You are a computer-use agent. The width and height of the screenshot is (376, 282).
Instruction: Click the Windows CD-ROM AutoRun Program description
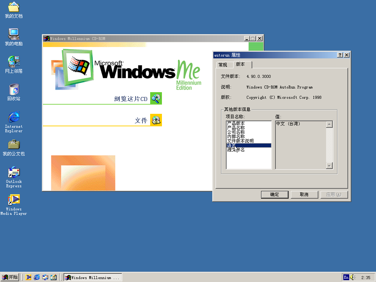279,87
